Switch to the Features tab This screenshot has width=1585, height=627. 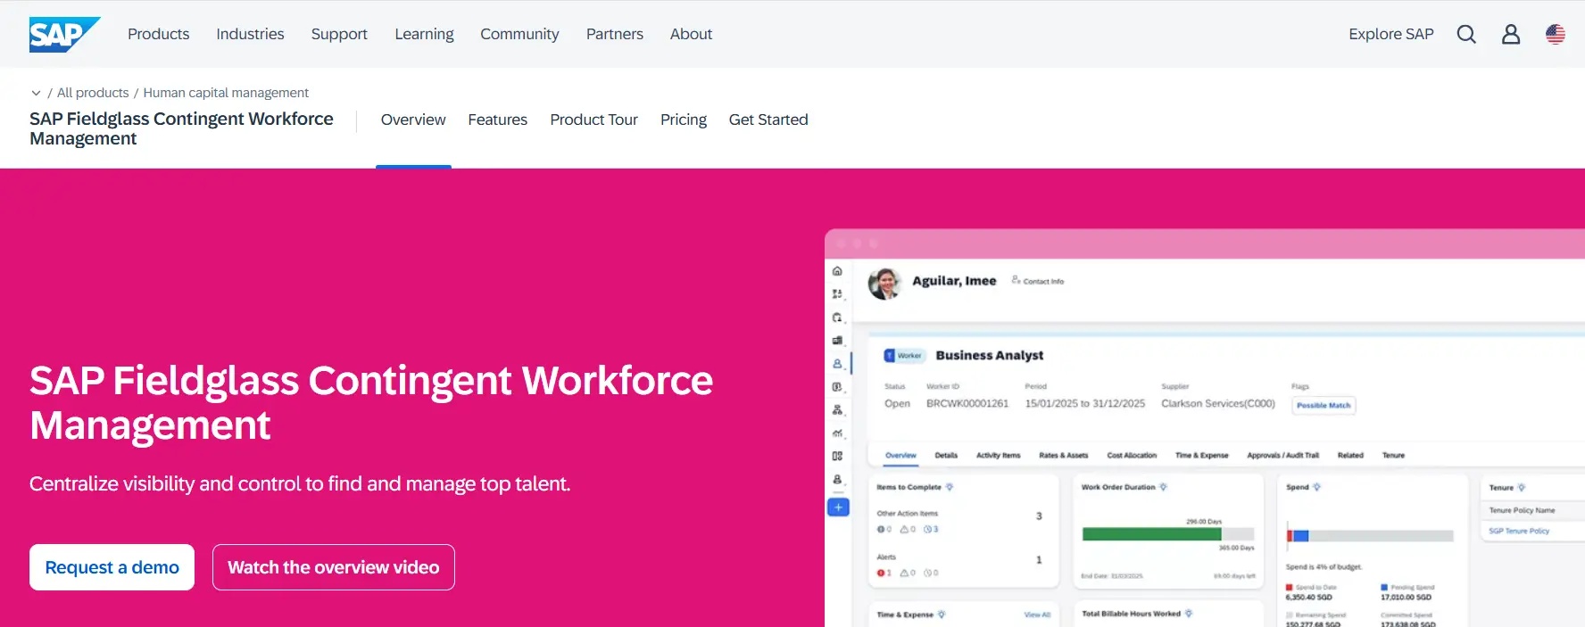pyautogui.click(x=497, y=120)
